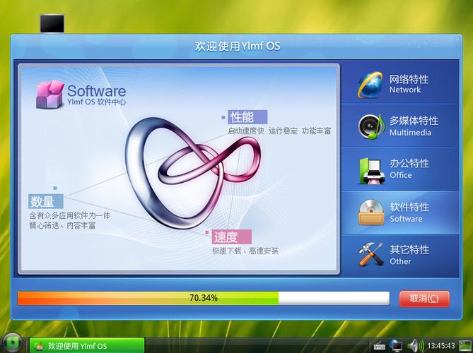Viewport: 473px width, 353px height.
Task: Click the black desktop icon above the window
Action: pyautogui.click(x=52, y=23)
